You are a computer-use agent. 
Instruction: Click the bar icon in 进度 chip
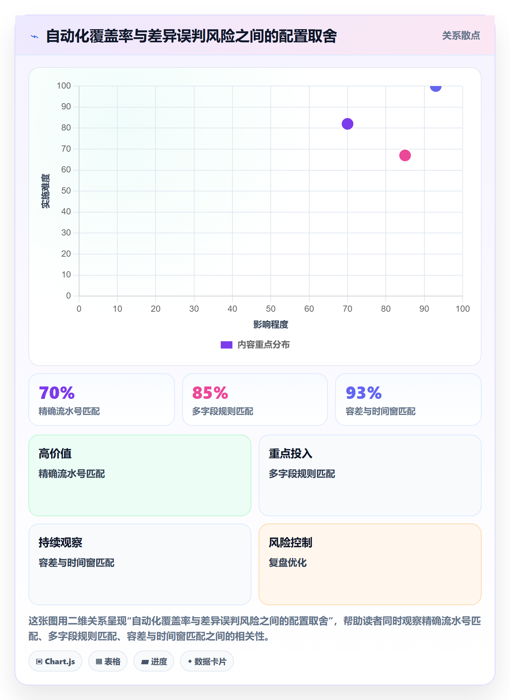pos(145,662)
